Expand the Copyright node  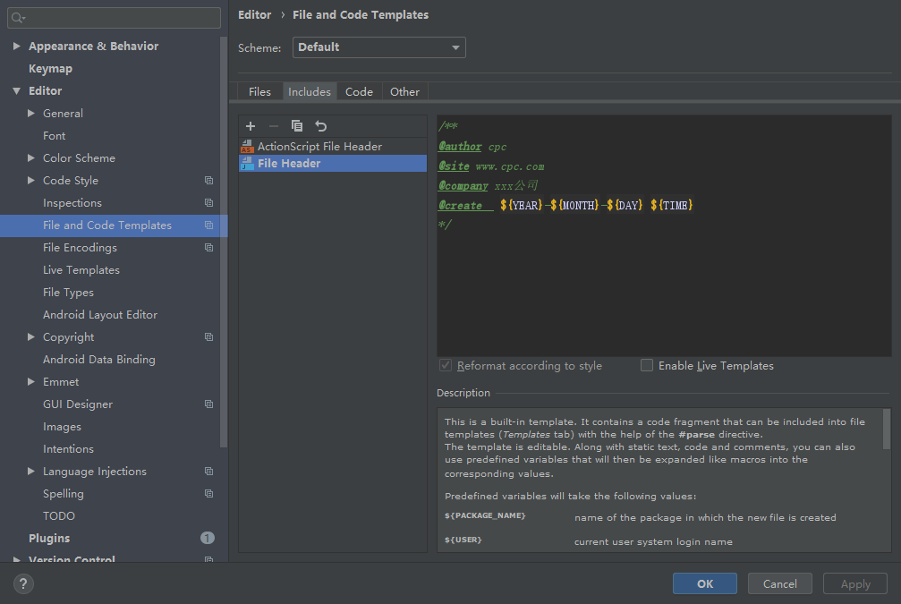click(x=31, y=337)
